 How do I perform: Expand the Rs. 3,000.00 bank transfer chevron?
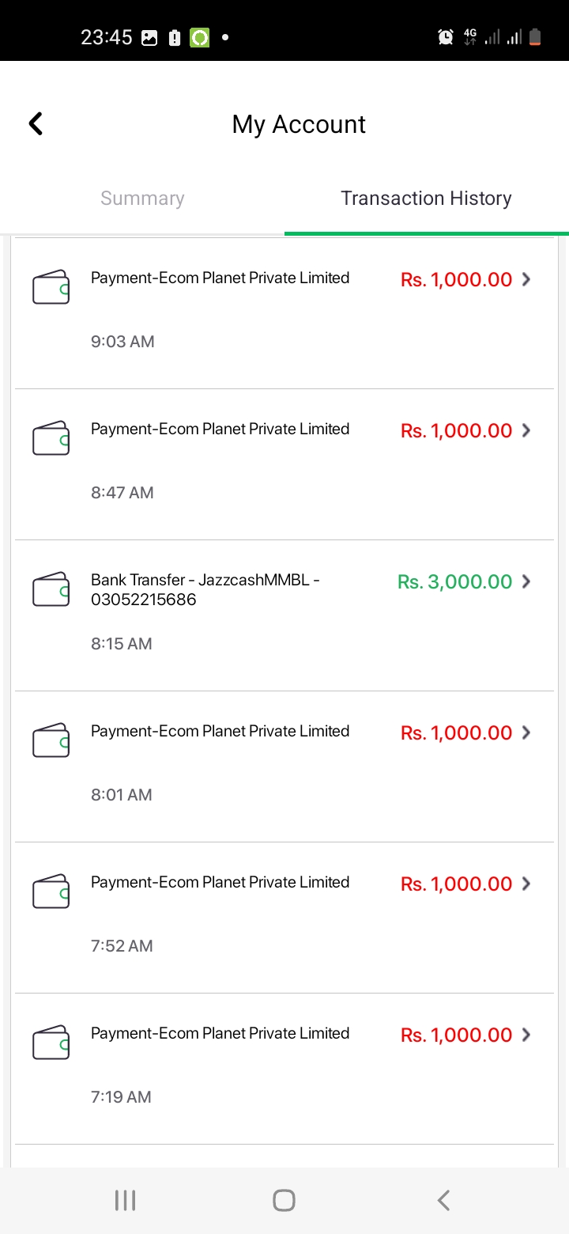point(526,581)
